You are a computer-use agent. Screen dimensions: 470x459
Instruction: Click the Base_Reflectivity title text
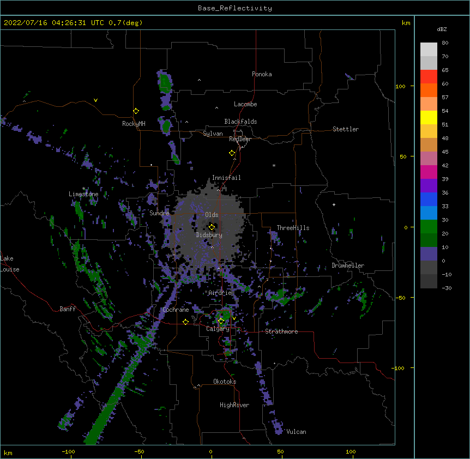click(235, 8)
